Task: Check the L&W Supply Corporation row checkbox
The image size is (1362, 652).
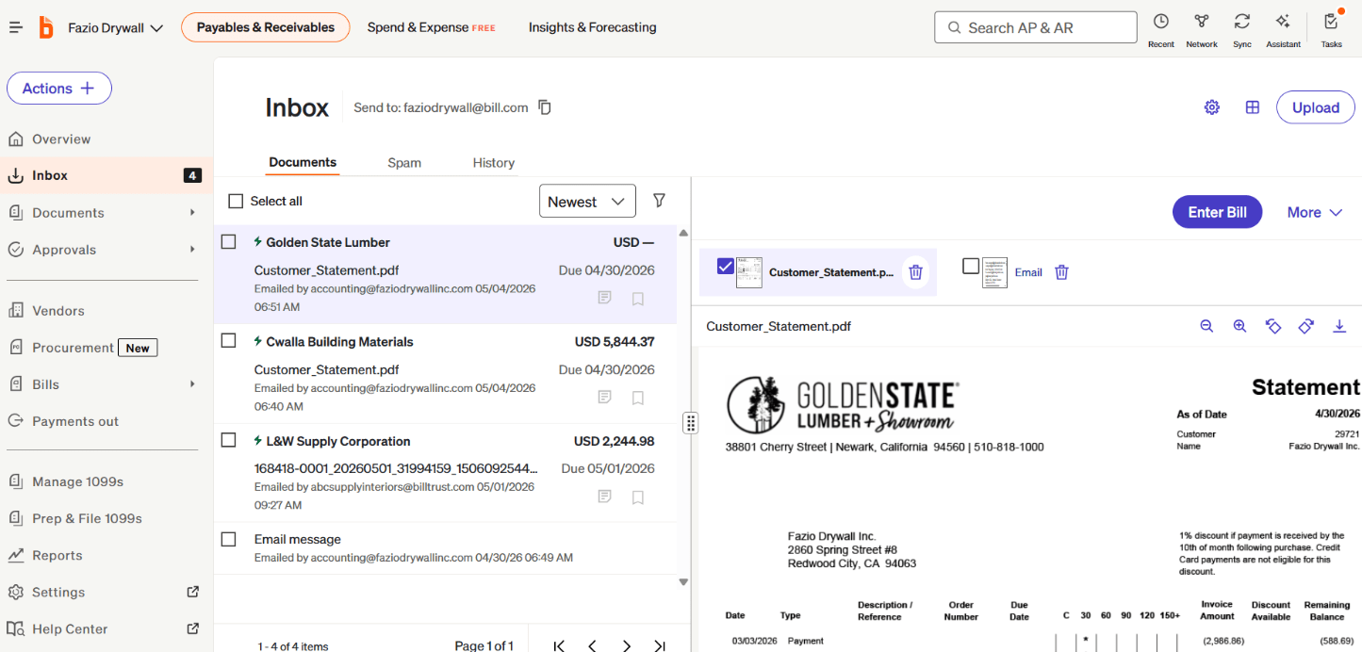Action: (228, 440)
